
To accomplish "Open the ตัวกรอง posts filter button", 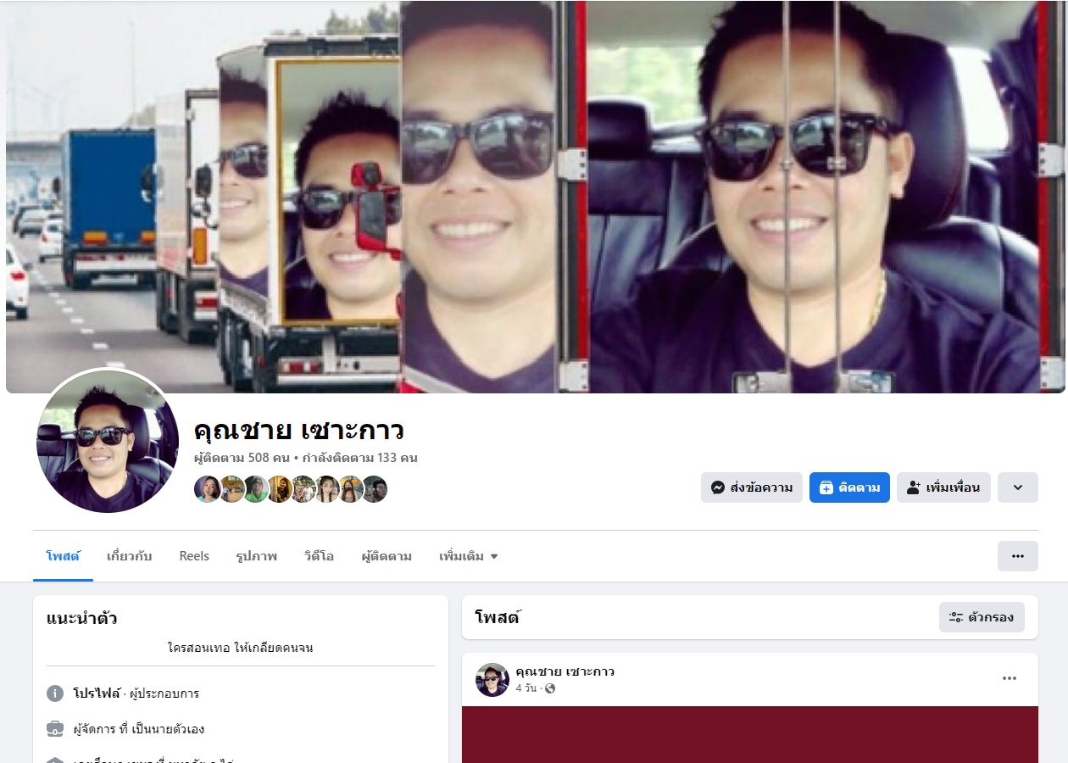I will pyautogui.click(x=982, y=617).
